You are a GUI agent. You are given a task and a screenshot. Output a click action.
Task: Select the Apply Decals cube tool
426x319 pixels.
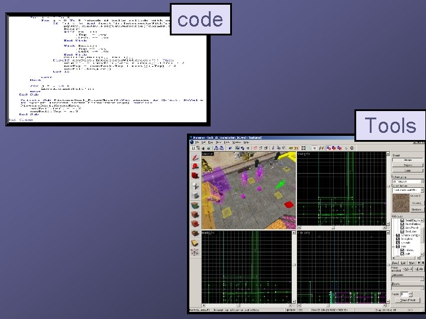(195, 224)
